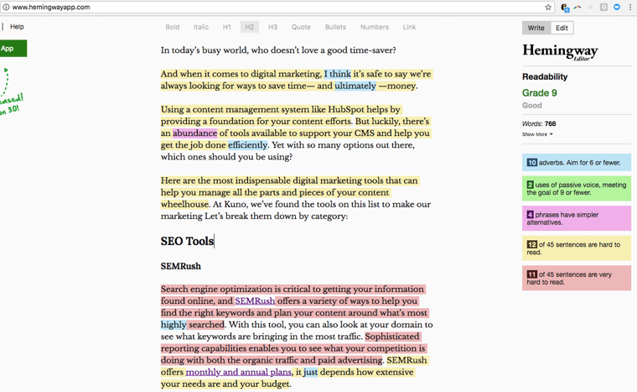The height and width of the screenshot is (392, 637).
Task: View site info icon in address bar
Action: [x=6, y=7]
